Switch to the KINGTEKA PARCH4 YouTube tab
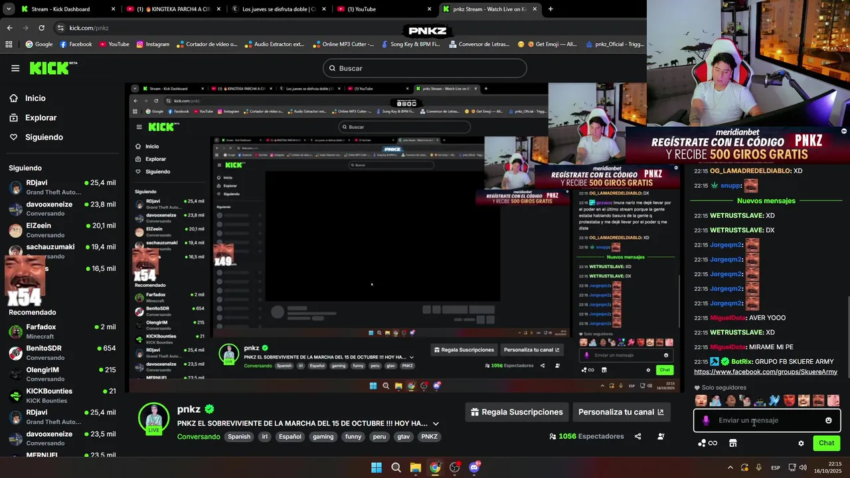This screenshot has width=850, height=478. (x=175, y=9)
